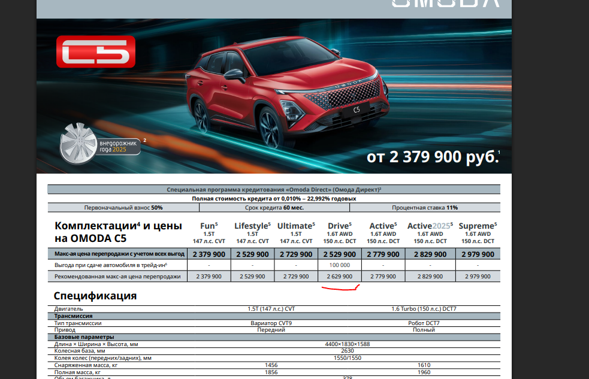Click the Active2025 trim column header

pos(430,233)
